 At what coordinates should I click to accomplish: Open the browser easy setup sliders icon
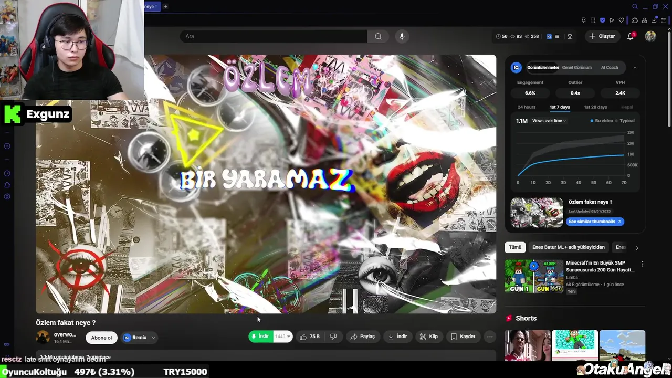pyautogui.click(x=664, y=20)
